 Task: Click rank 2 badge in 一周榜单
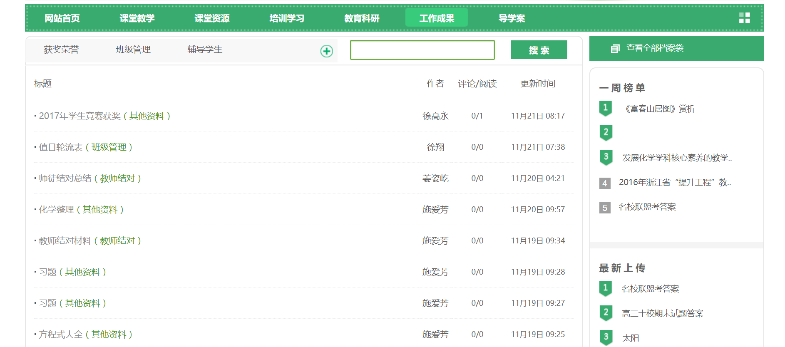point(605,133)
